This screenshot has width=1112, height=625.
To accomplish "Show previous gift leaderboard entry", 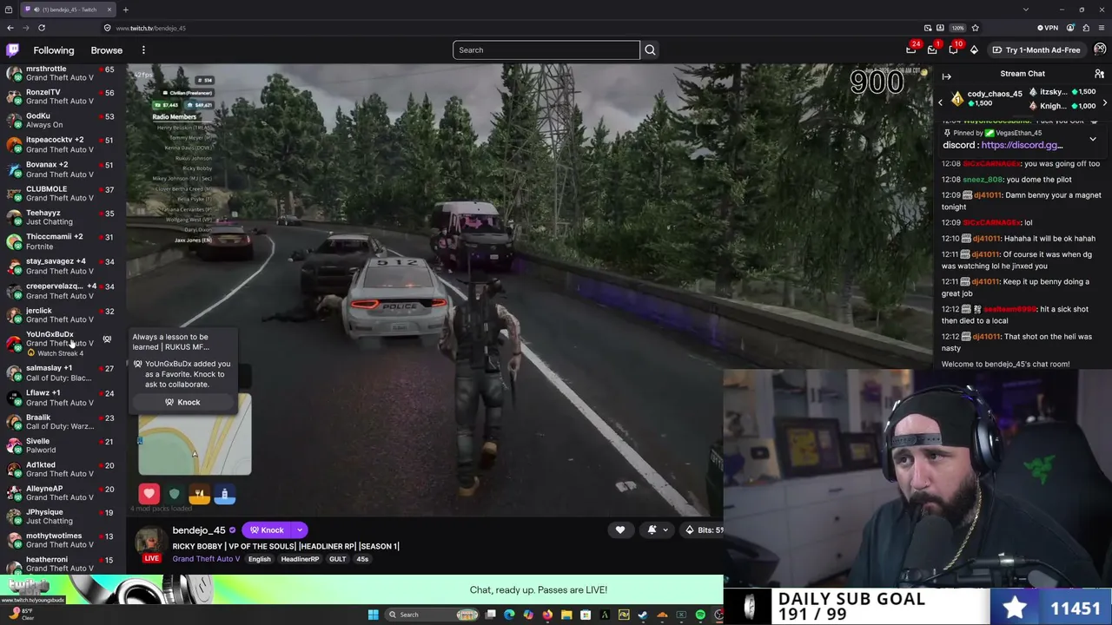I will 940,103.
